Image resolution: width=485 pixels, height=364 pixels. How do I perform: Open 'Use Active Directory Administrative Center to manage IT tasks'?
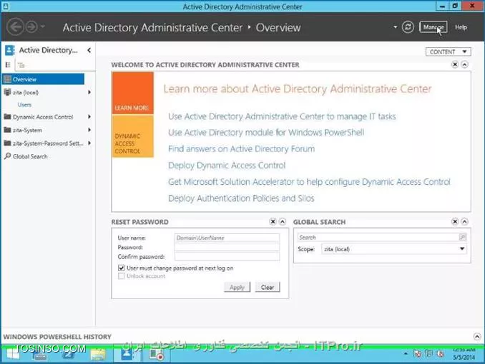point(282,116)
